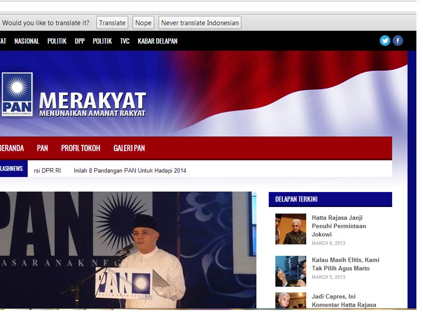Click thumbnail for Hatta Rajasa Janji article
This screenshot has height=317, width=423.
point(290,229)
